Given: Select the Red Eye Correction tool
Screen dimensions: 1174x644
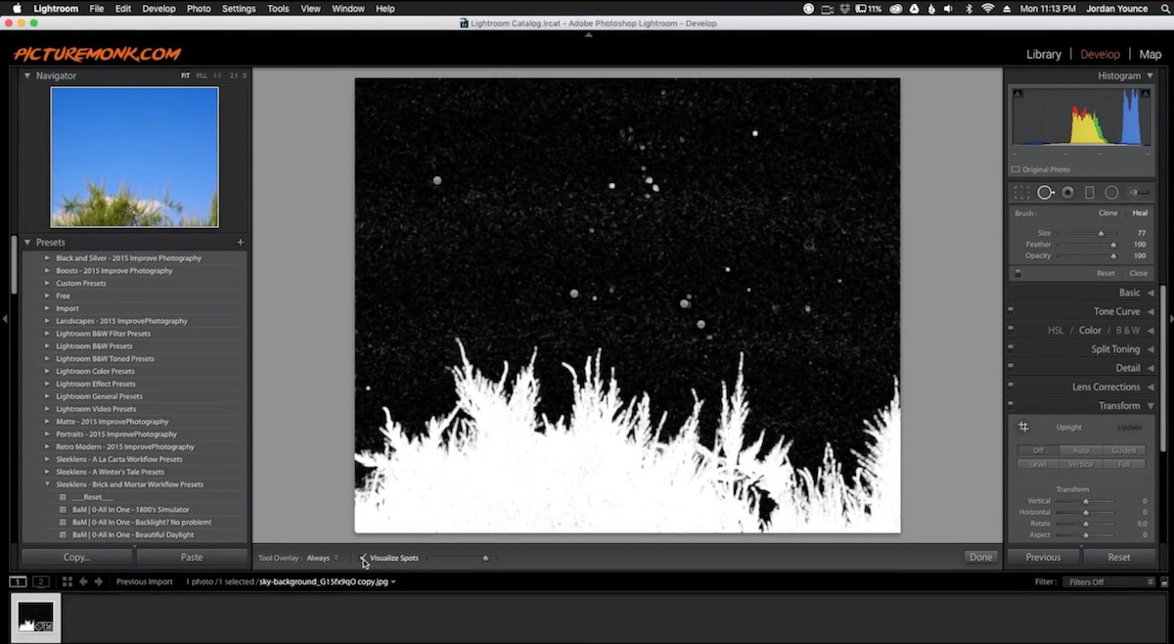Looking at the screenshot, I should (1067, 193).
